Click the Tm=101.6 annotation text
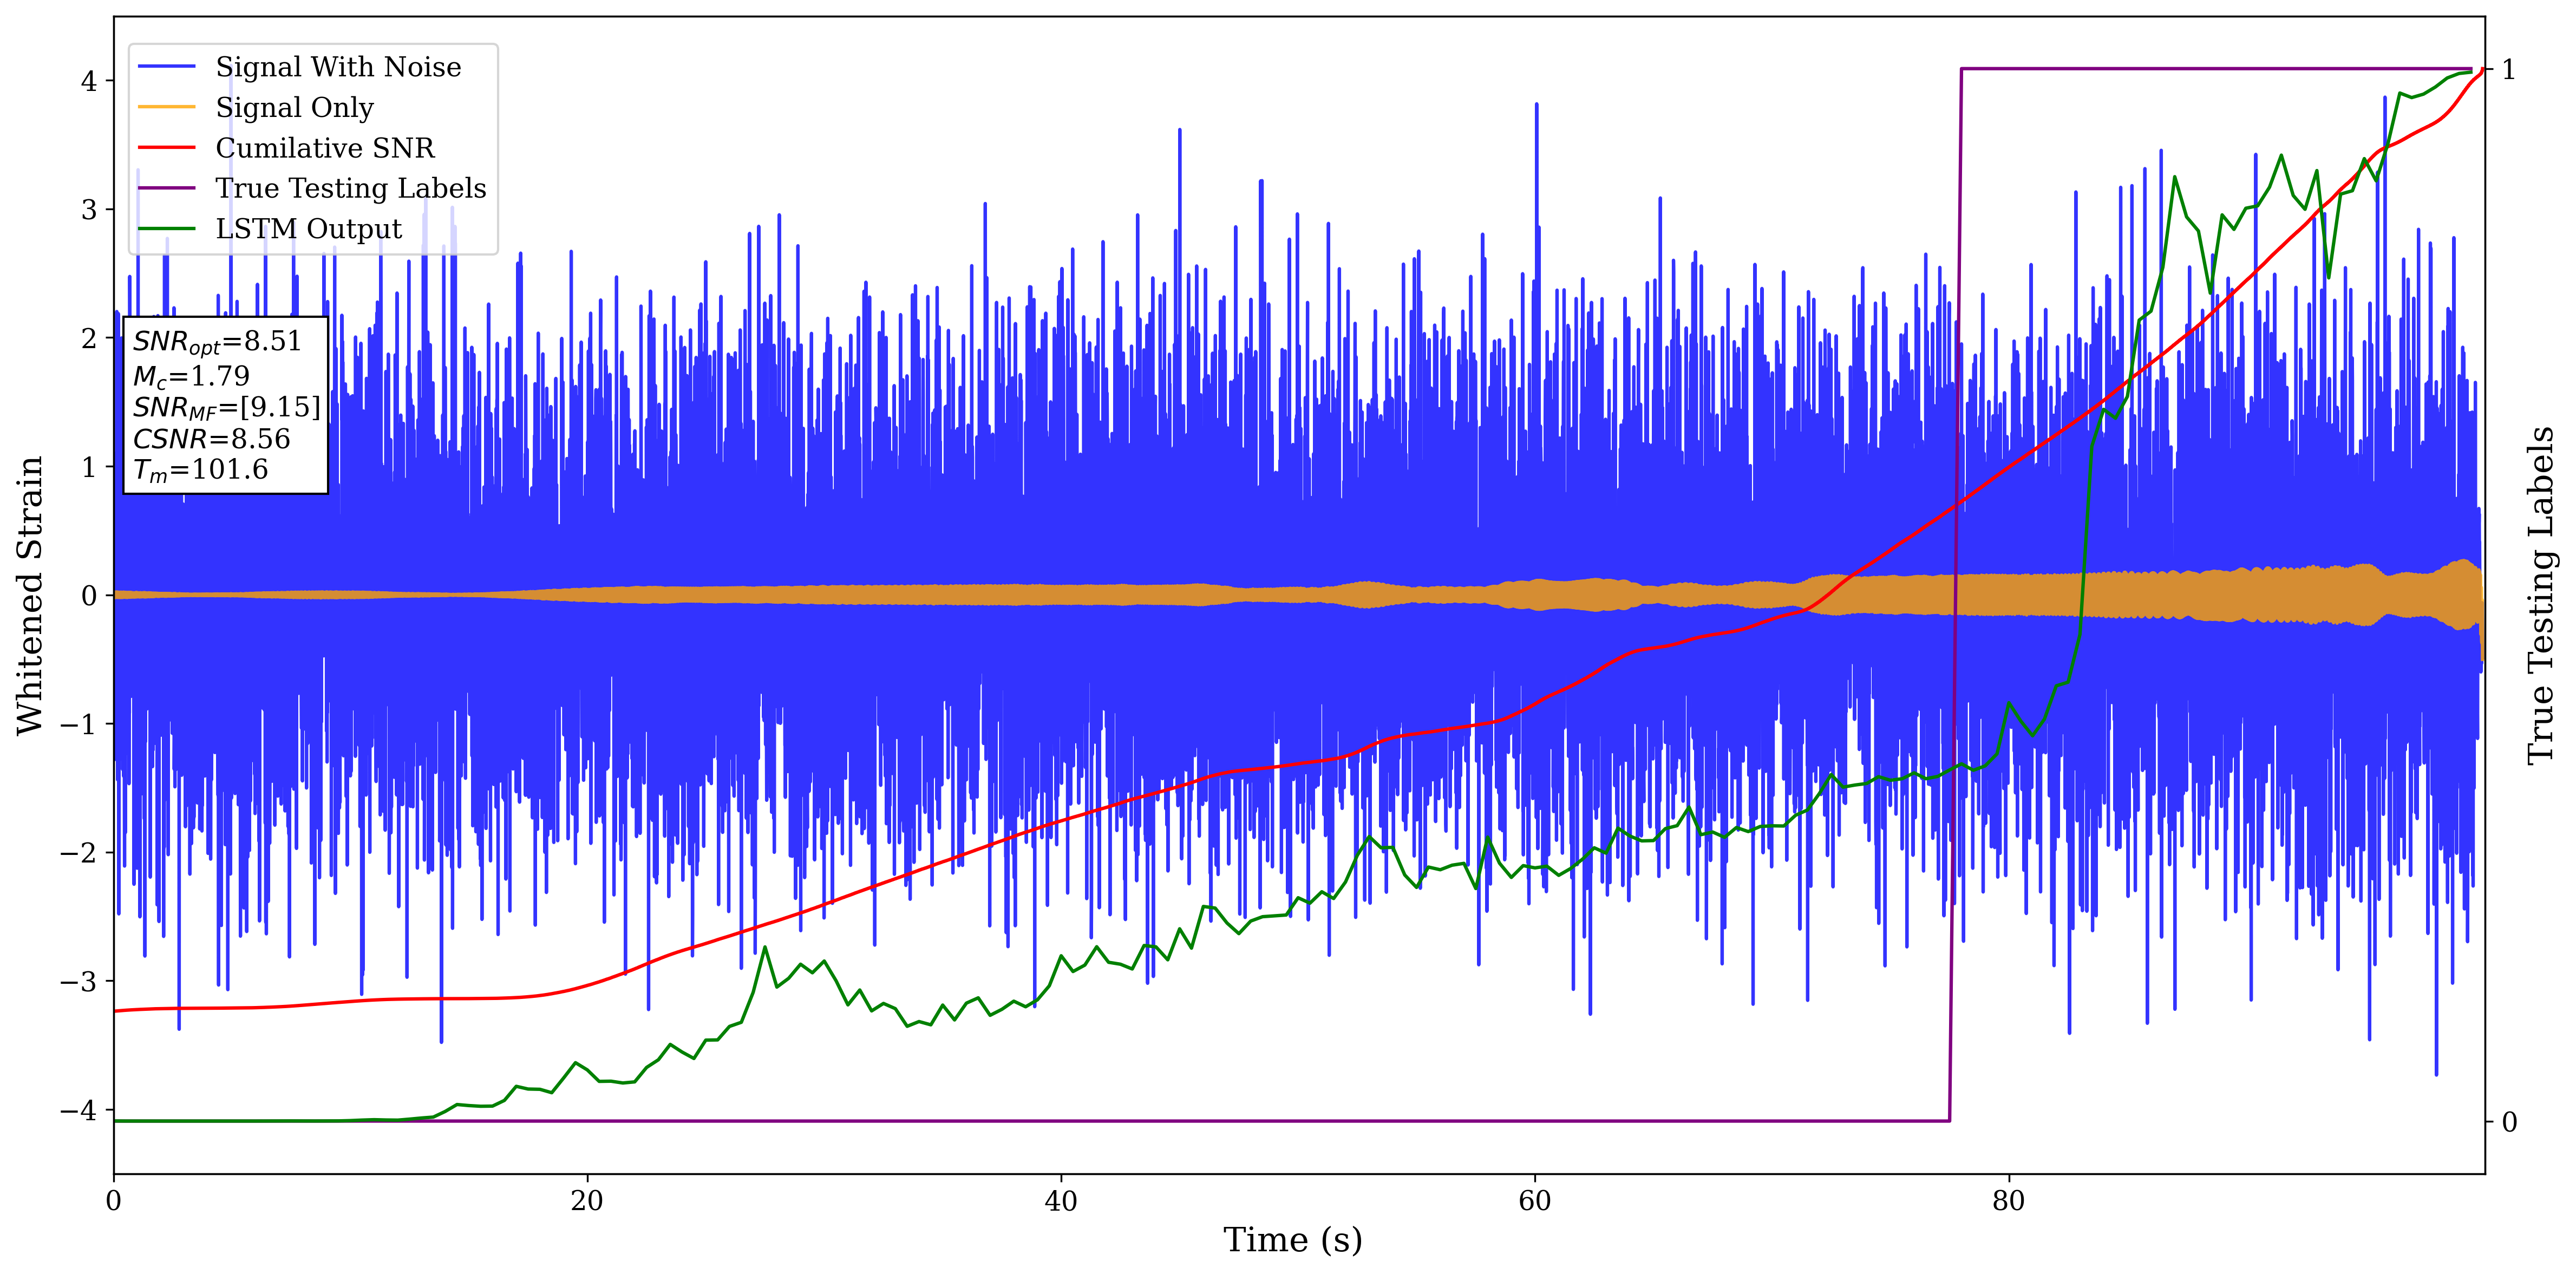 click(200, 470)
